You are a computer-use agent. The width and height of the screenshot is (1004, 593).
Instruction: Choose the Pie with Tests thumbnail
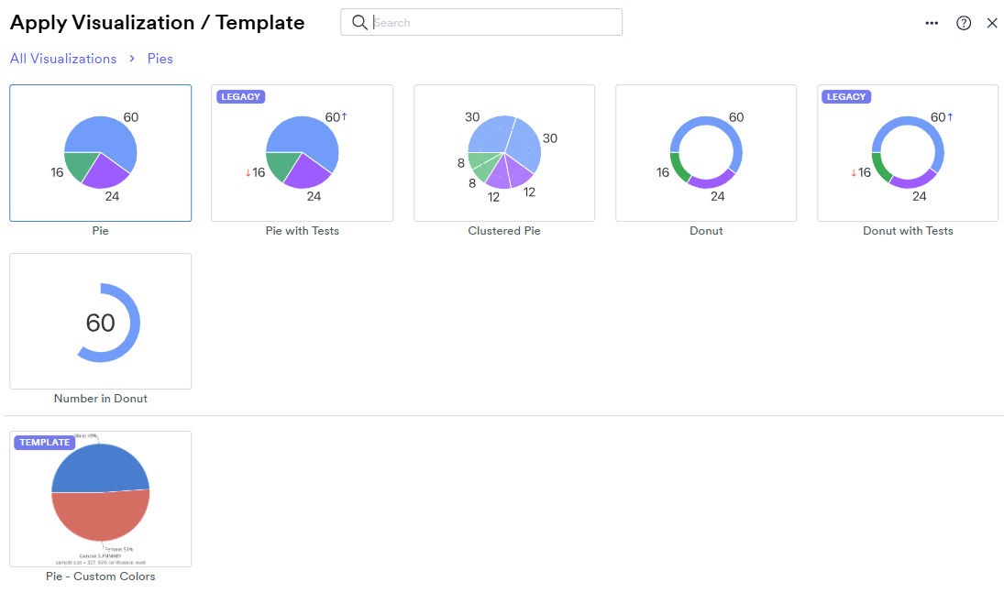pos(303,153)
